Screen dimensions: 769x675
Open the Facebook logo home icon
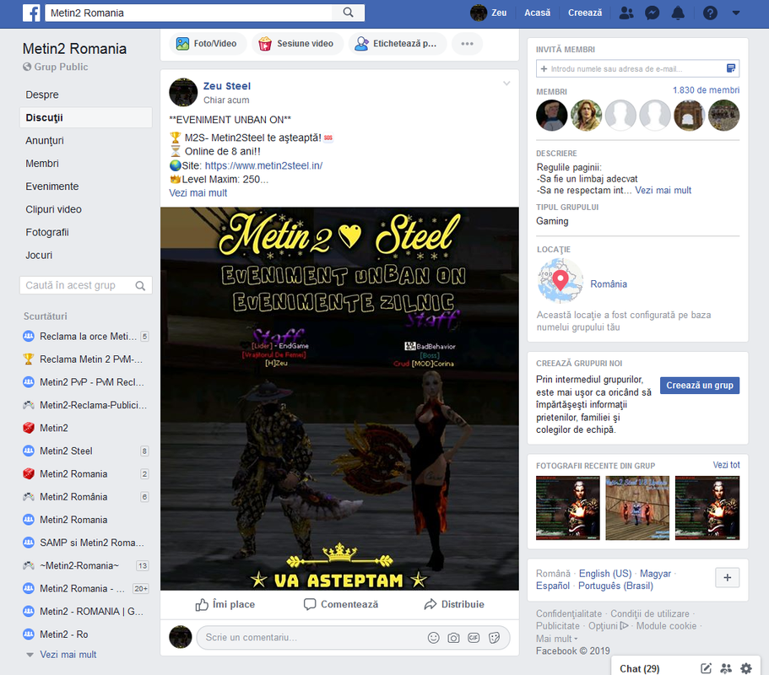[x=31, y=13]
